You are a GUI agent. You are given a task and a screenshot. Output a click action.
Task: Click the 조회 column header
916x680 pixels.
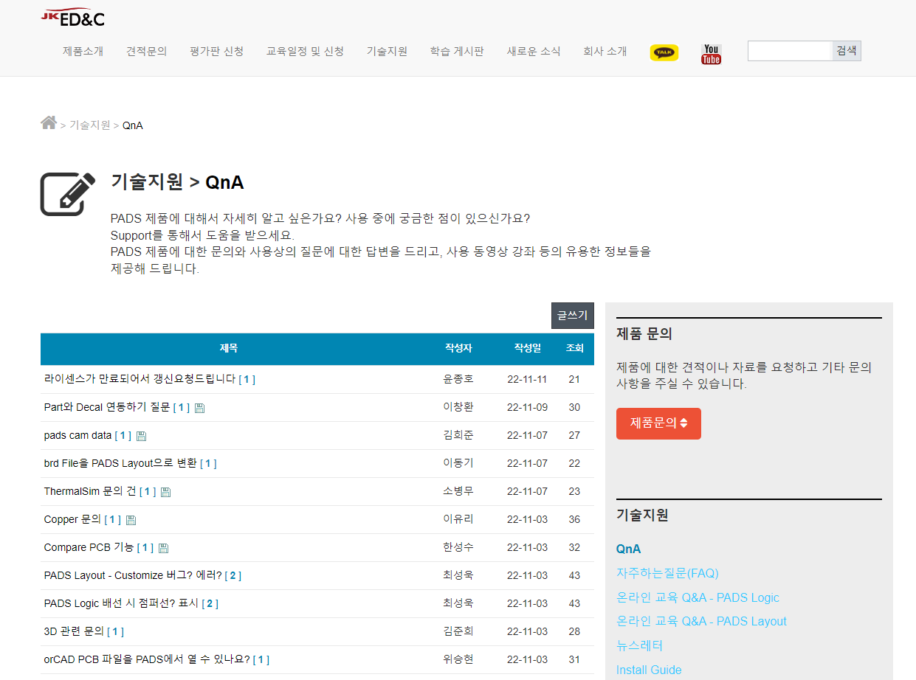click(x=574, y=348)
